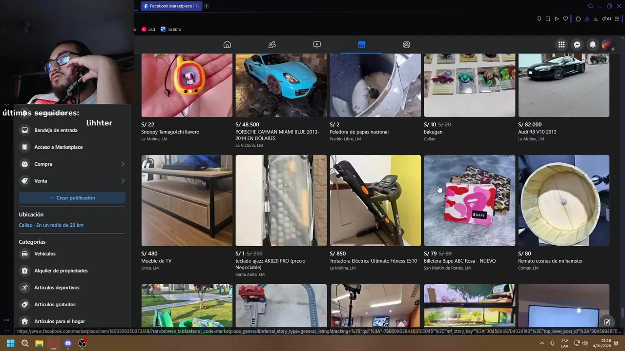The height and width of the screenshot is (351, 625).
Task: Open Billetera Bape ABC Rosa listing photo
Action: click(x=469, y=200)
